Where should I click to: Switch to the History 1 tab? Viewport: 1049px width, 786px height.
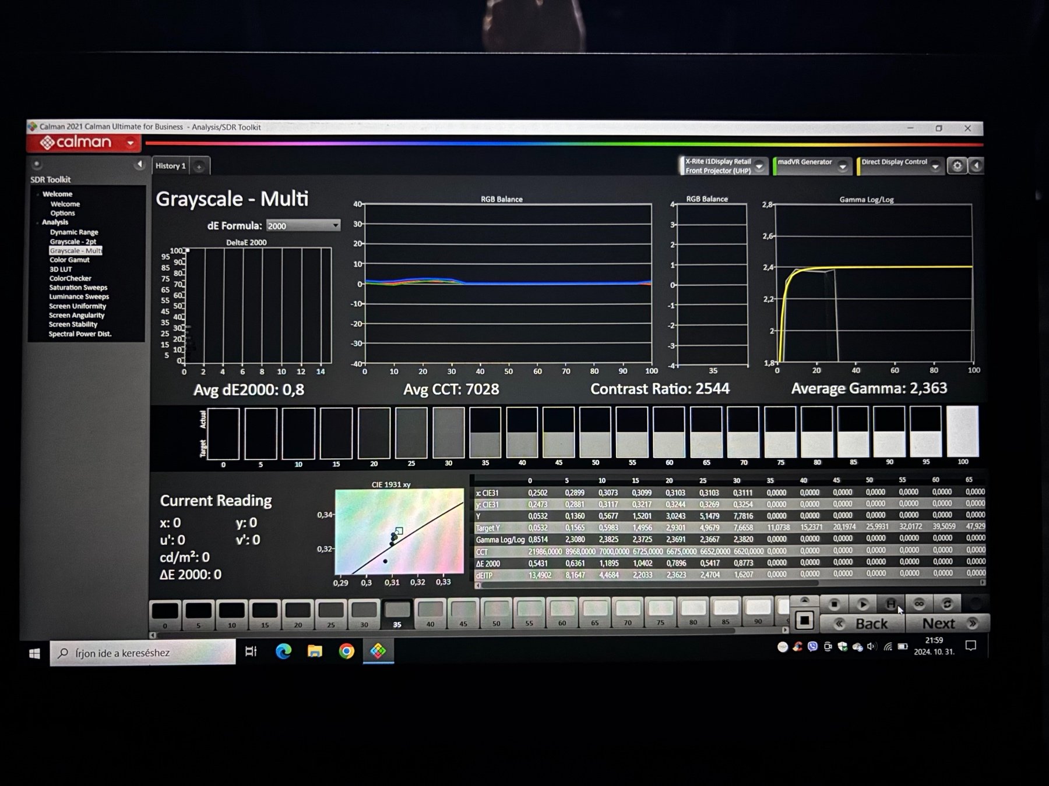[x=170, y=166]
